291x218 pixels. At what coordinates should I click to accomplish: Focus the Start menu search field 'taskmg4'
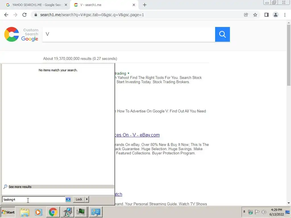(x=34, y=200)
